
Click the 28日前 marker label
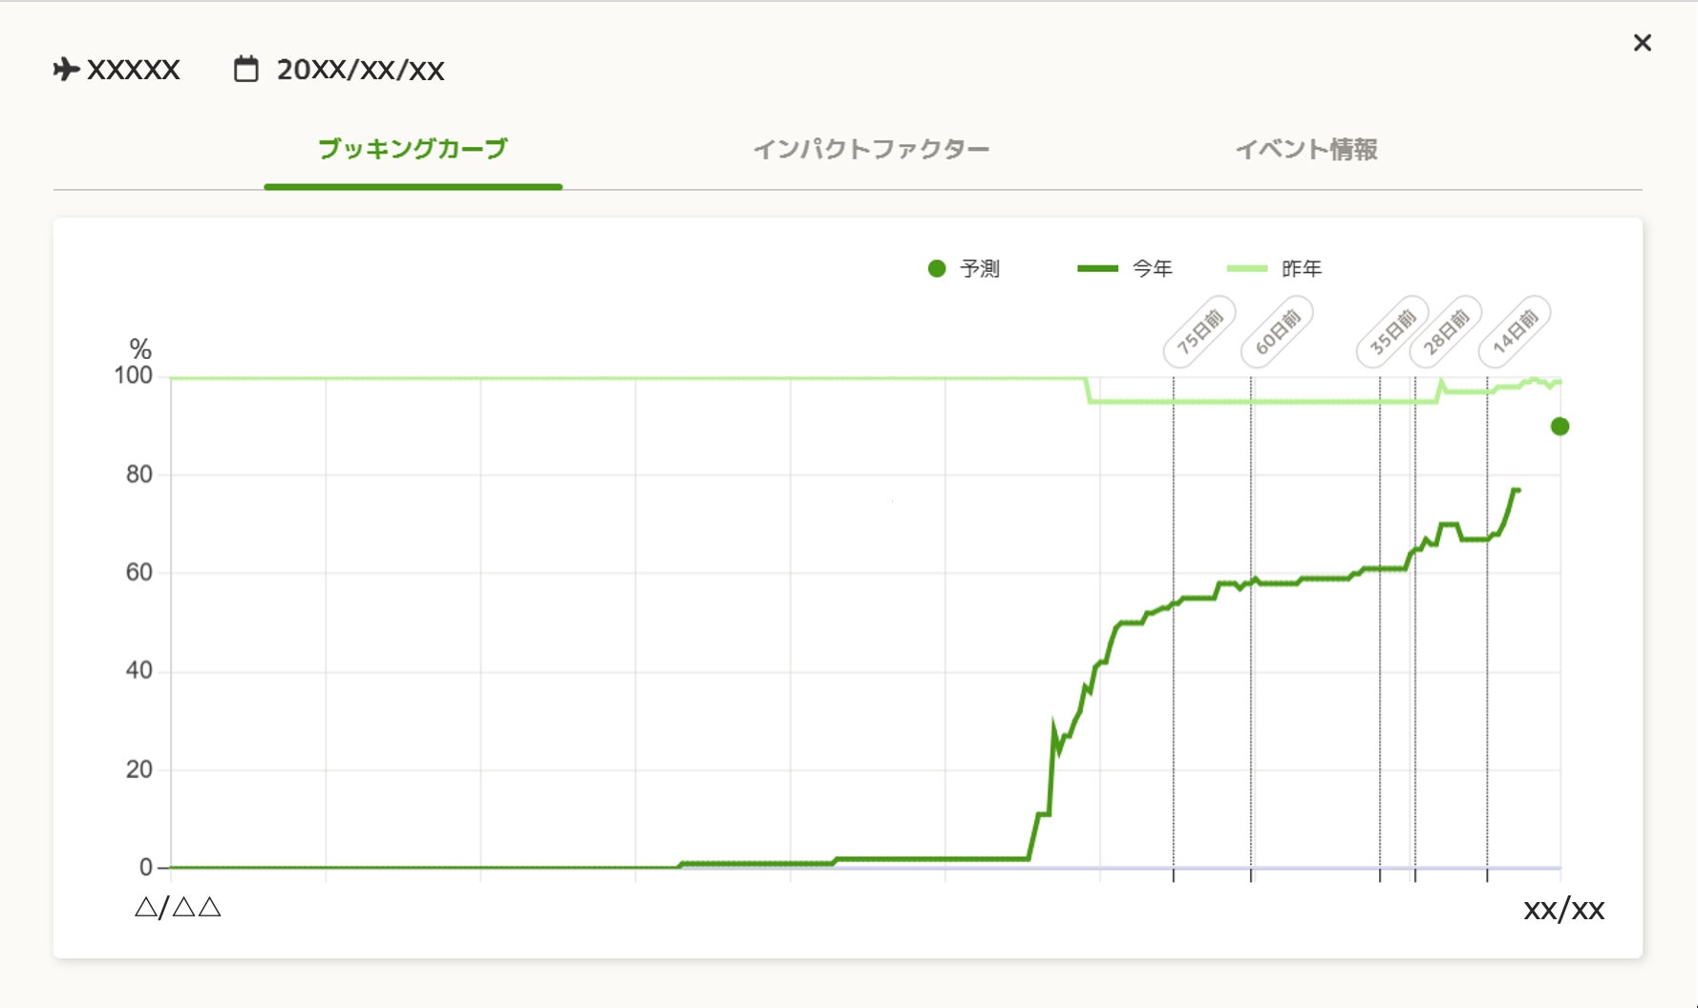tap(1446, 332)
